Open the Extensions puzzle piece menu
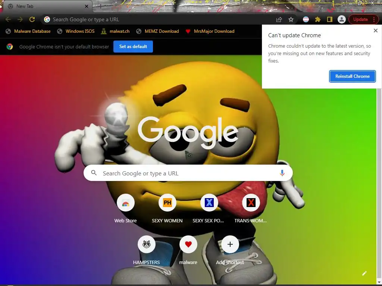Screen dimensions: 382x286 point(318,19)
